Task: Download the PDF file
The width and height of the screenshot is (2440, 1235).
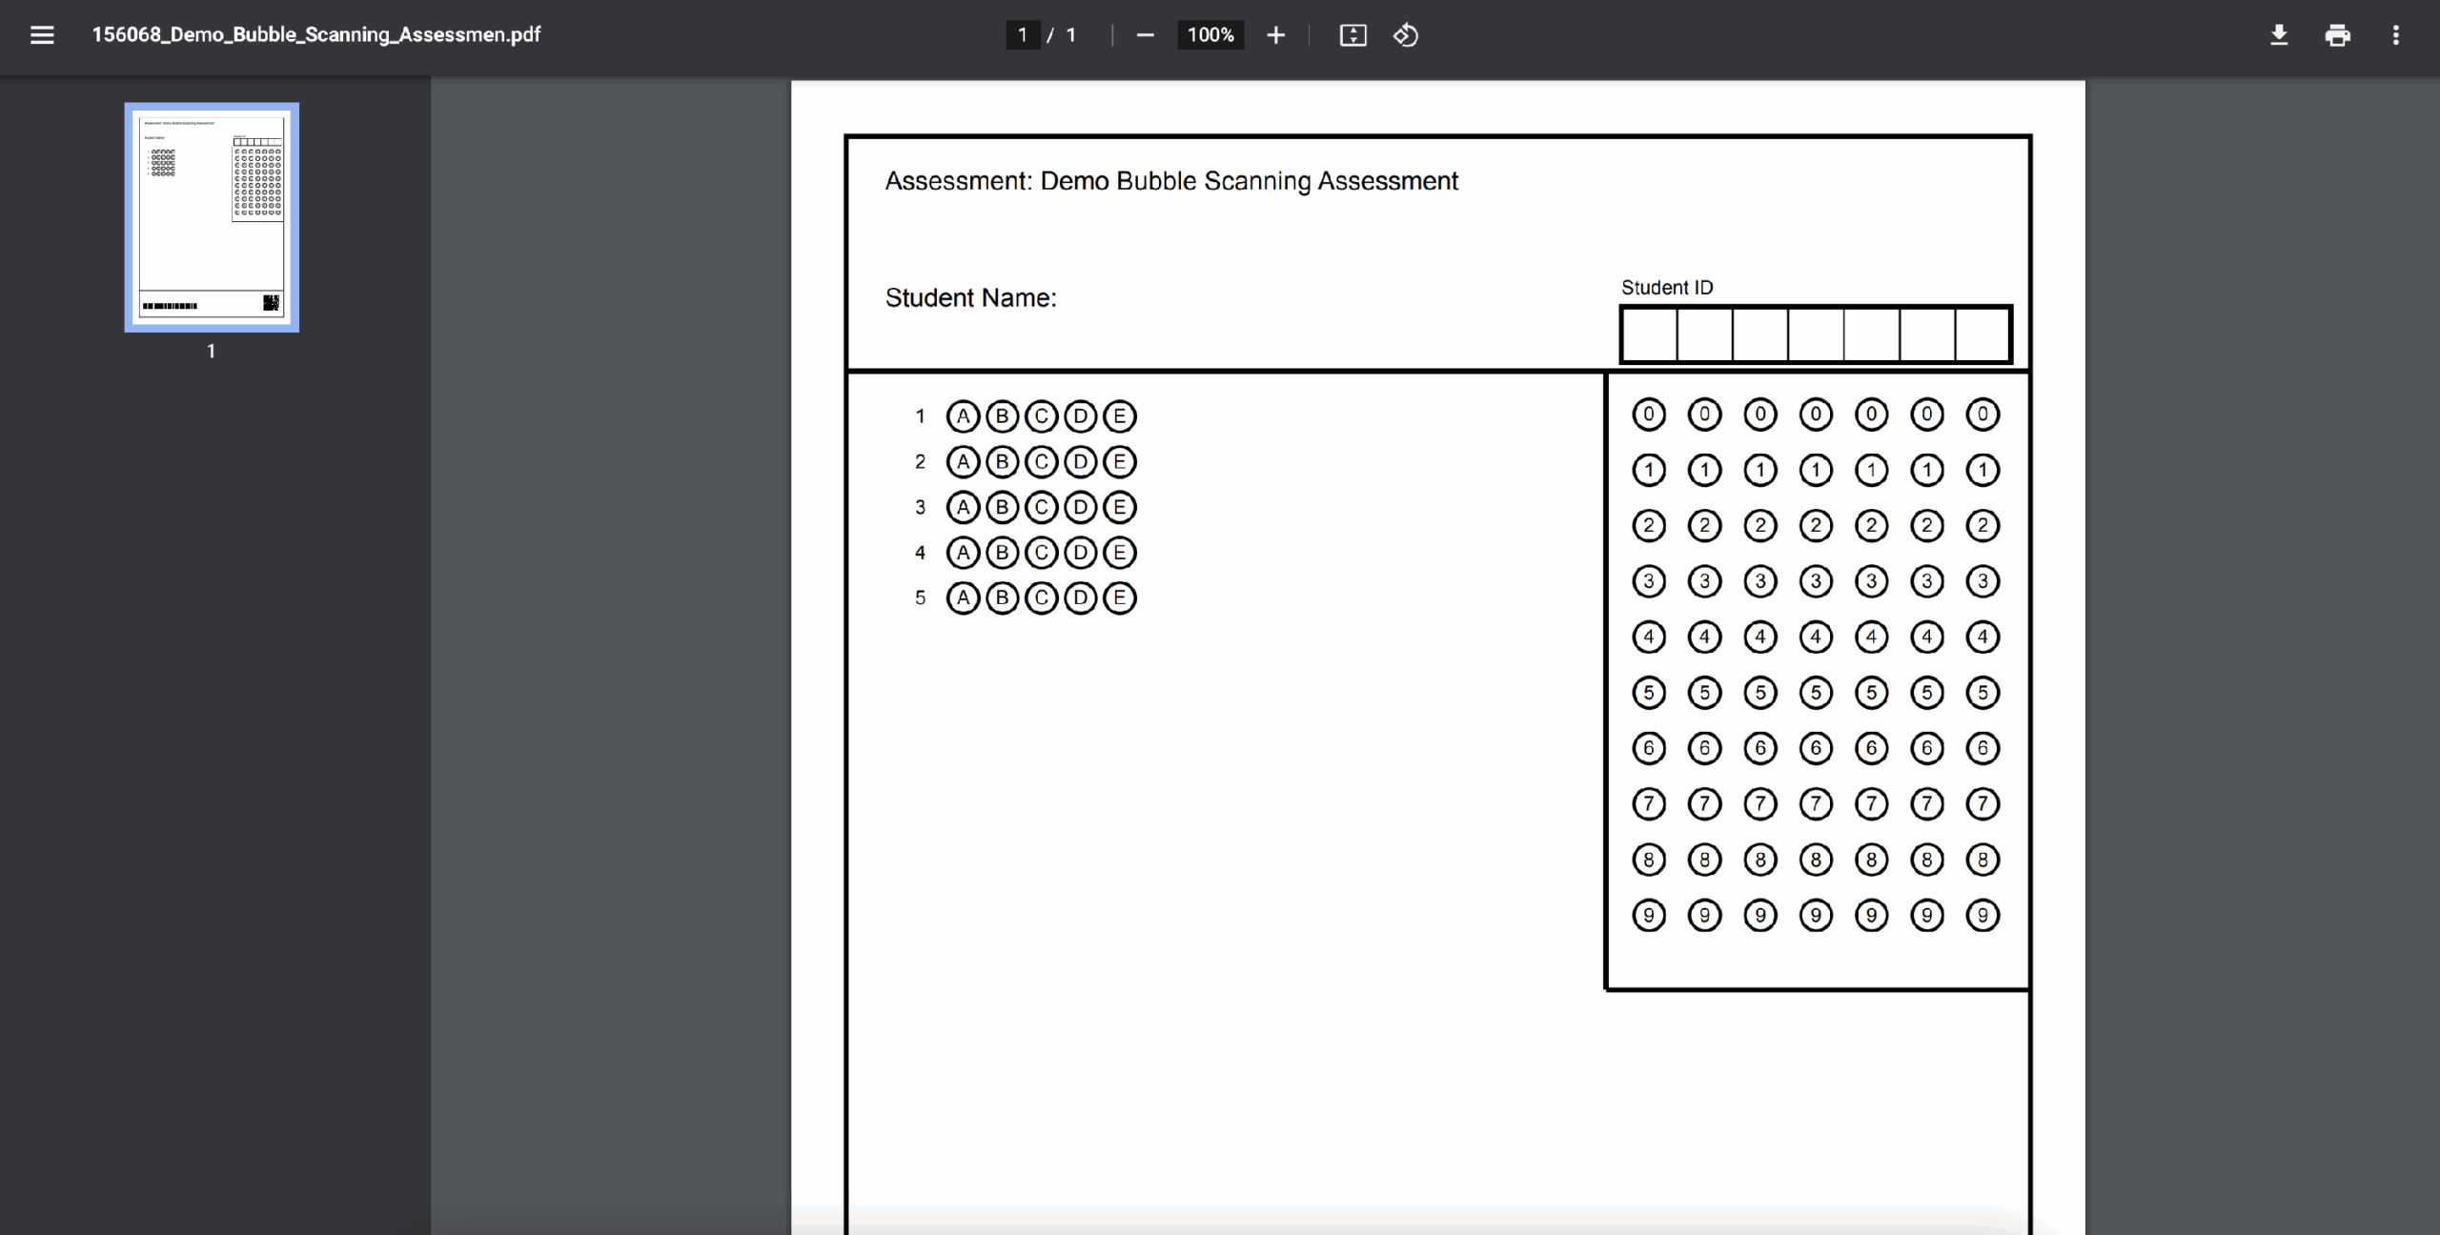Action: point(2279,35)
